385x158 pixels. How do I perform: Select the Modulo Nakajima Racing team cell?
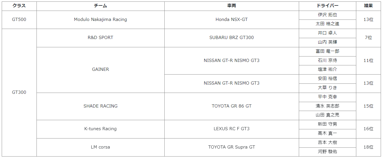(x=100, y=19)
